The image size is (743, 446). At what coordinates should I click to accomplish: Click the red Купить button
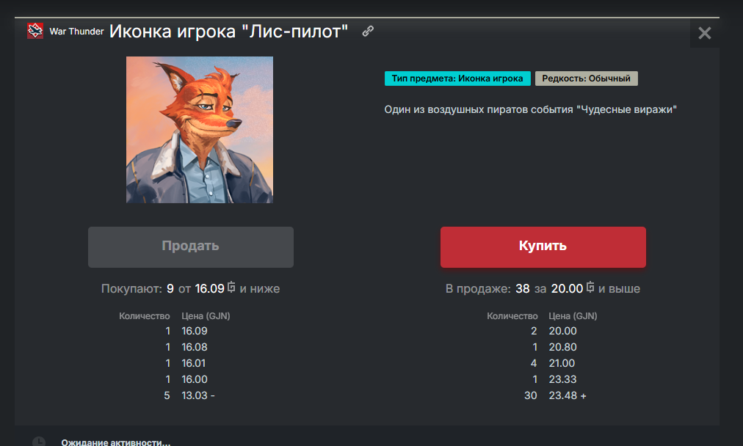pyautogui.click(x=543, y=246)
